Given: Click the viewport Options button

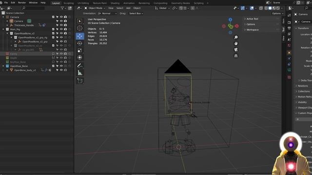Looking at the screenshot, I should coord(277,14).
